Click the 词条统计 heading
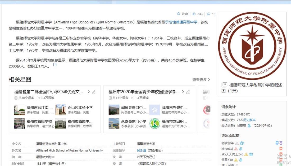The width and height of the screenshot is (291, 166). [x=229, y=107]
